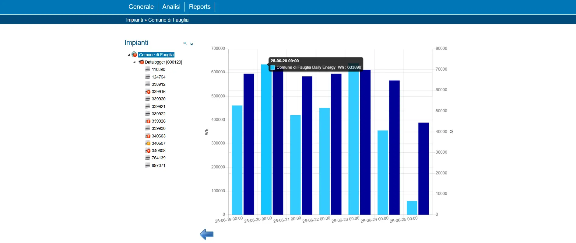Open the Generale menu
The width and height of the screenshot is (576, 243).
click(141, 7)
